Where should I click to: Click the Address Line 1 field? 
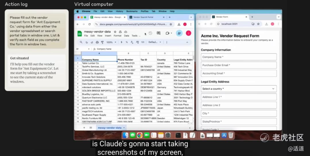[x=239, y=97]
